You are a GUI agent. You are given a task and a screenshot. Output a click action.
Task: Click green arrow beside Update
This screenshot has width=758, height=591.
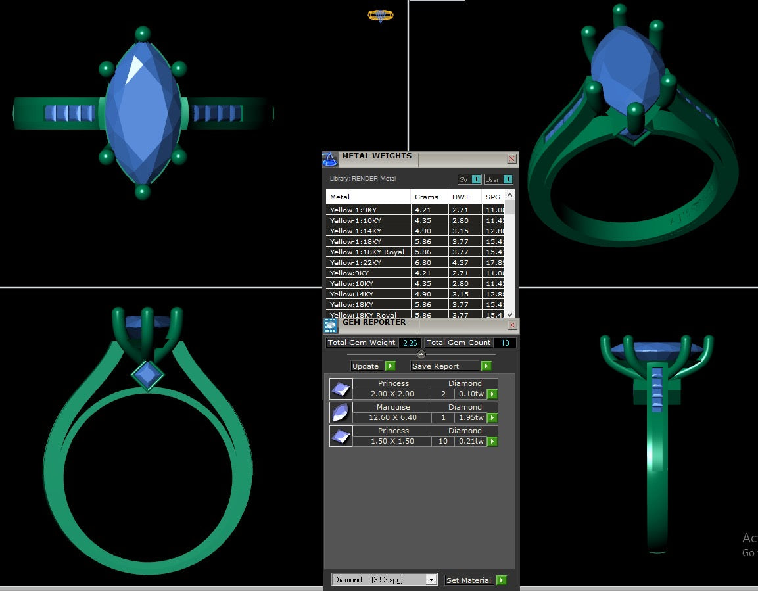390,366
